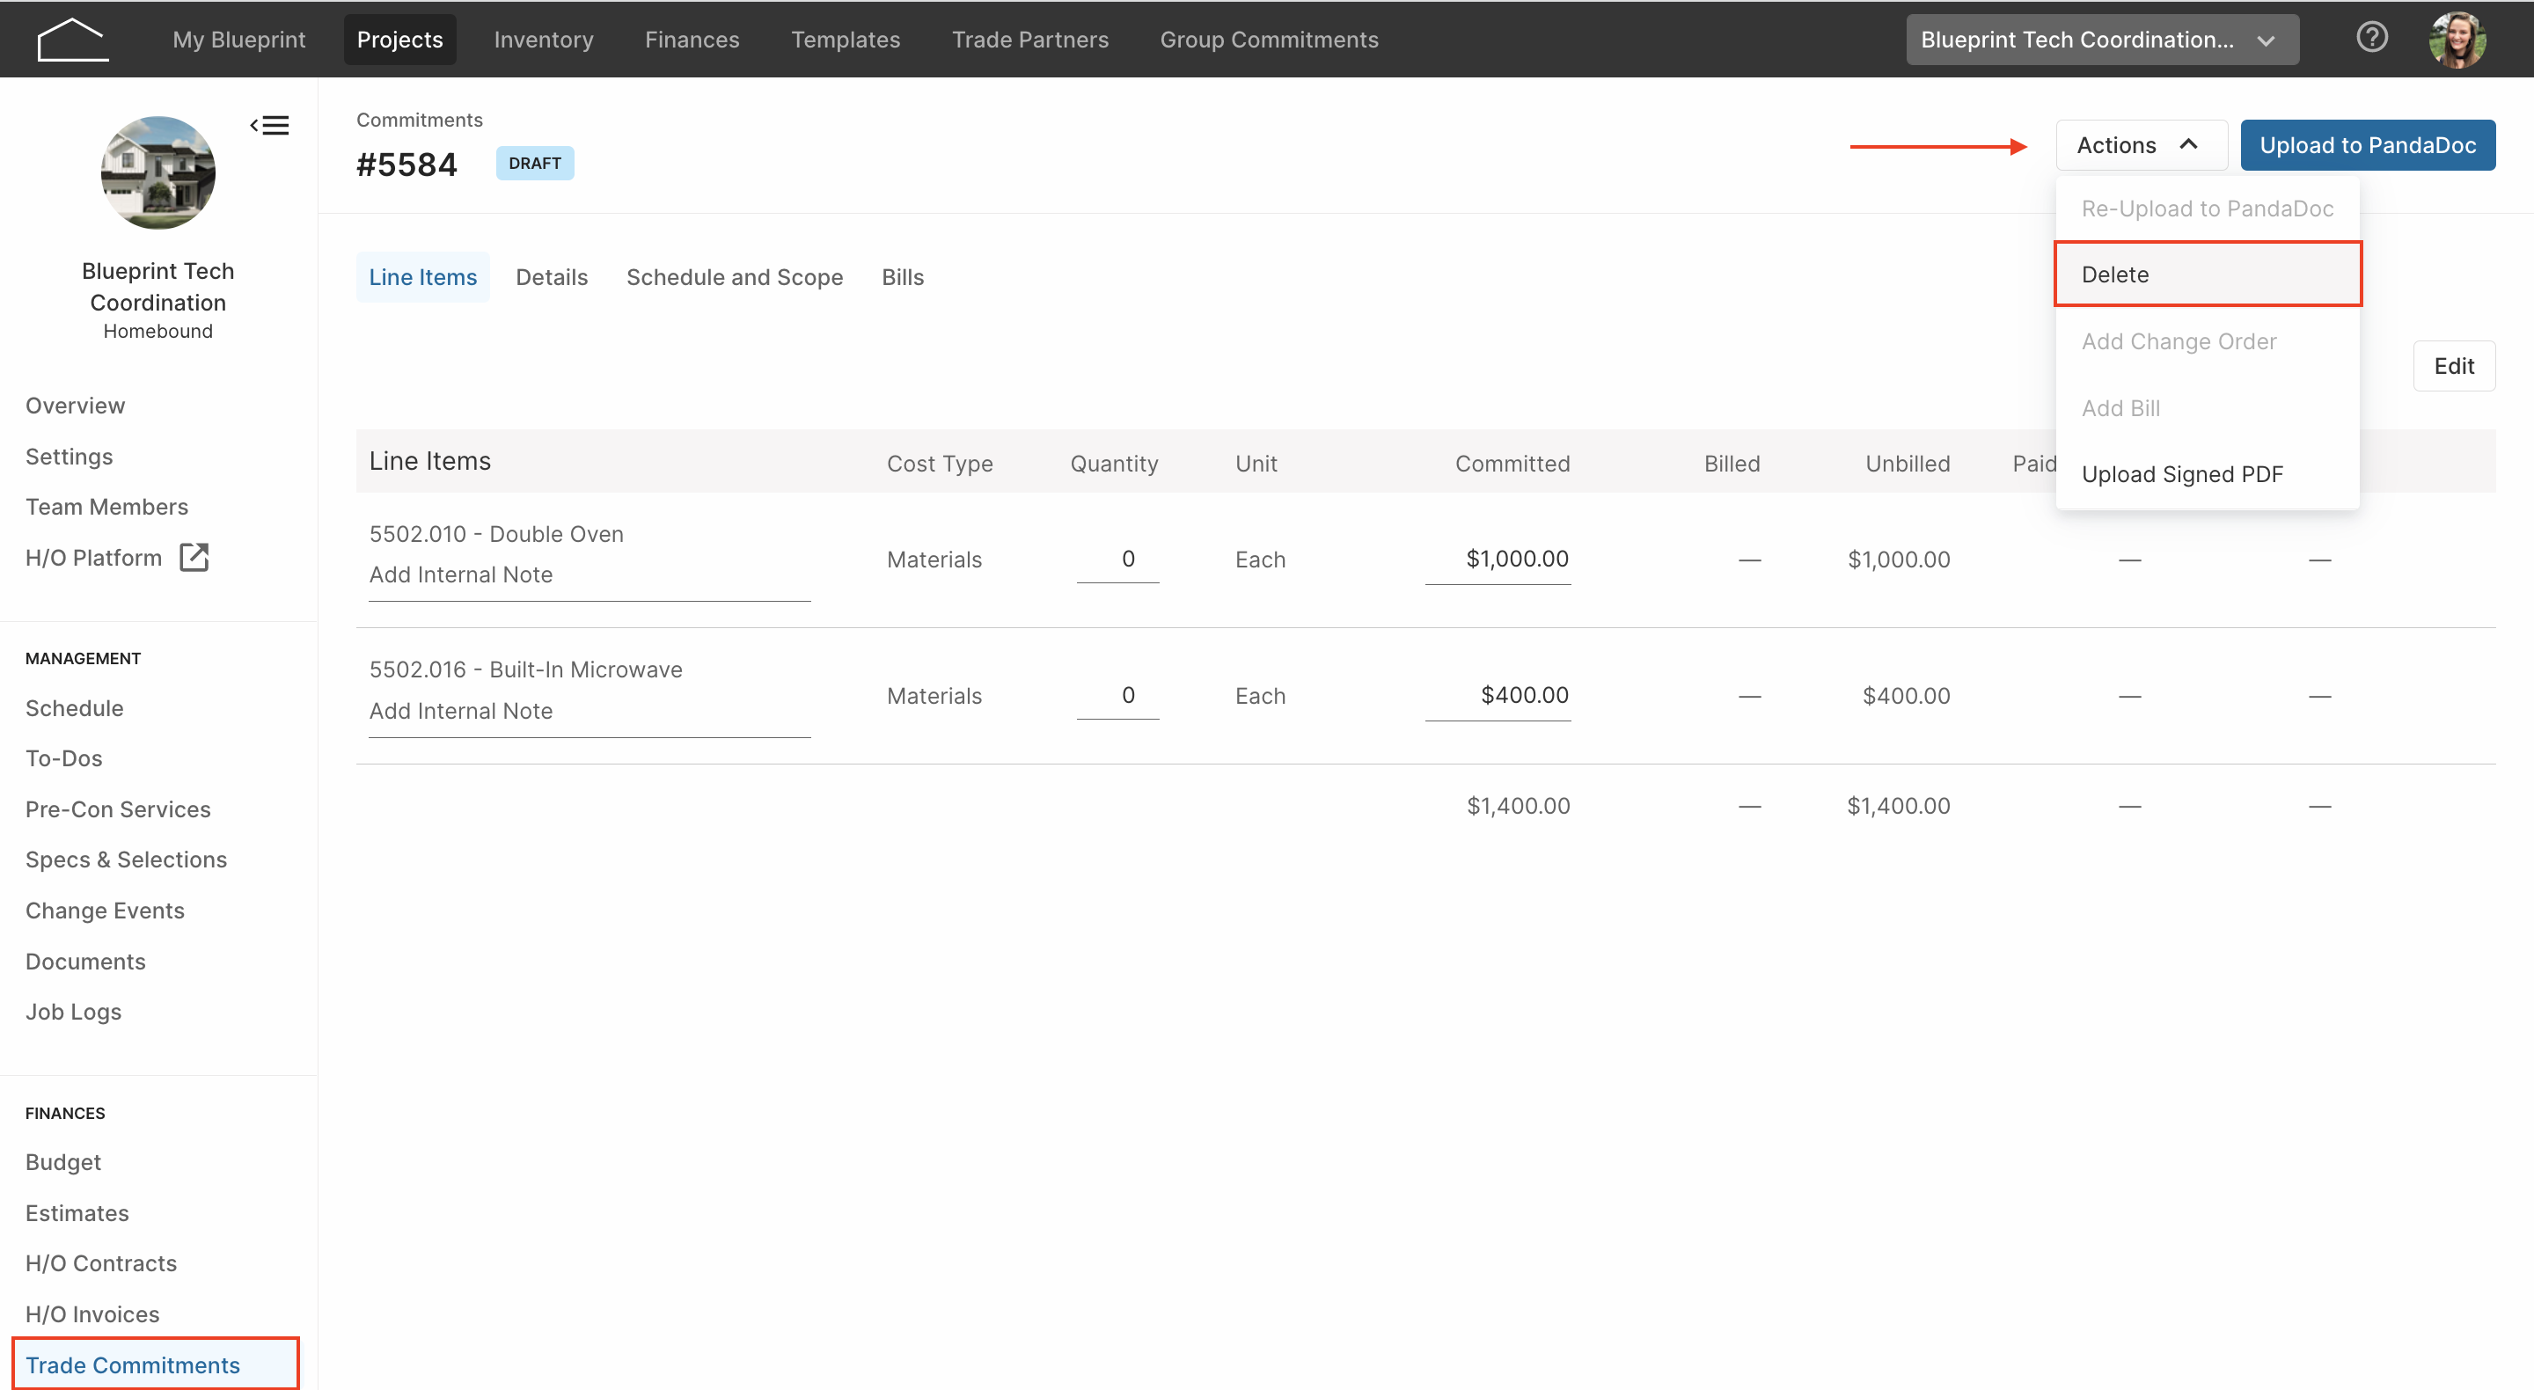Open Pre-Con Services in the sidebar

tap(118, 809)
